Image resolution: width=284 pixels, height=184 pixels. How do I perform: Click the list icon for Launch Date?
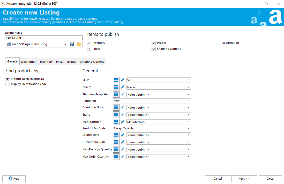(x=116, y=135)
